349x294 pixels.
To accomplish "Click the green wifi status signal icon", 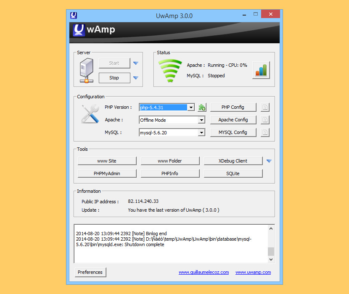I will 170,71.
